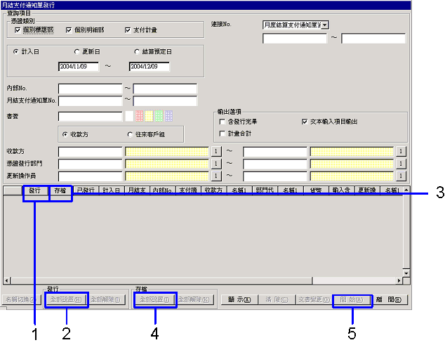Viewport: 445px width, 345px height.
Task: Click lookup button at end of 收款方 range
Action: [401, 152]
